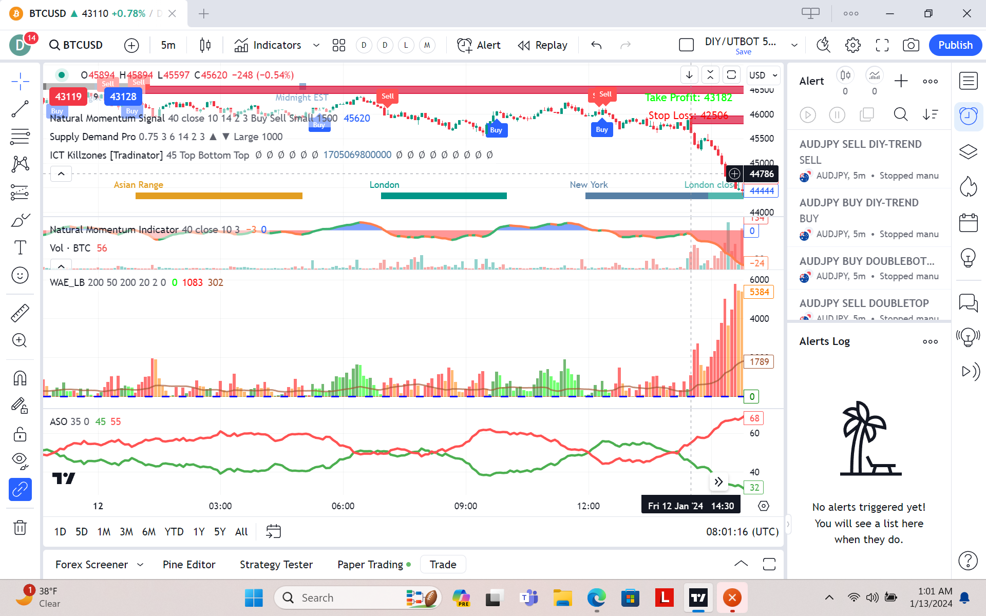Open the forecasting and measurement tools

click(x=20, y=192)
